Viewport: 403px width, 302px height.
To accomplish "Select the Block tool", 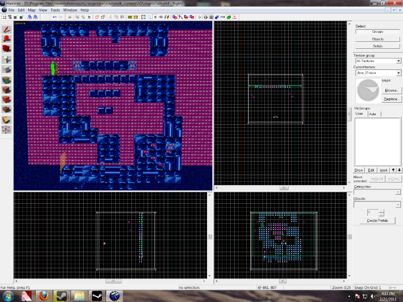I will click(x=7, y=69).
